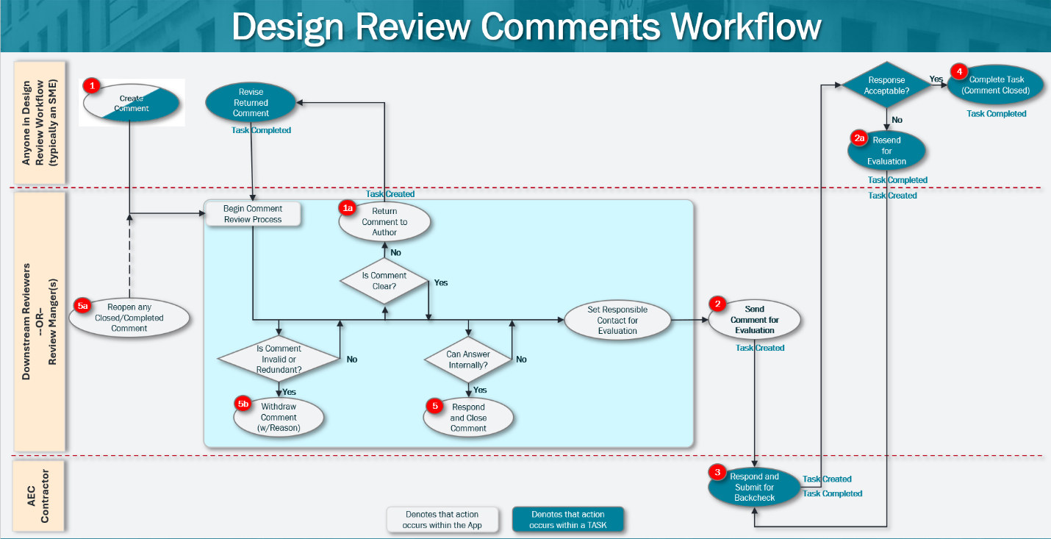1051x539 pixels.
Task: Select the red step 3 badge
Action: tap(718, 471)
